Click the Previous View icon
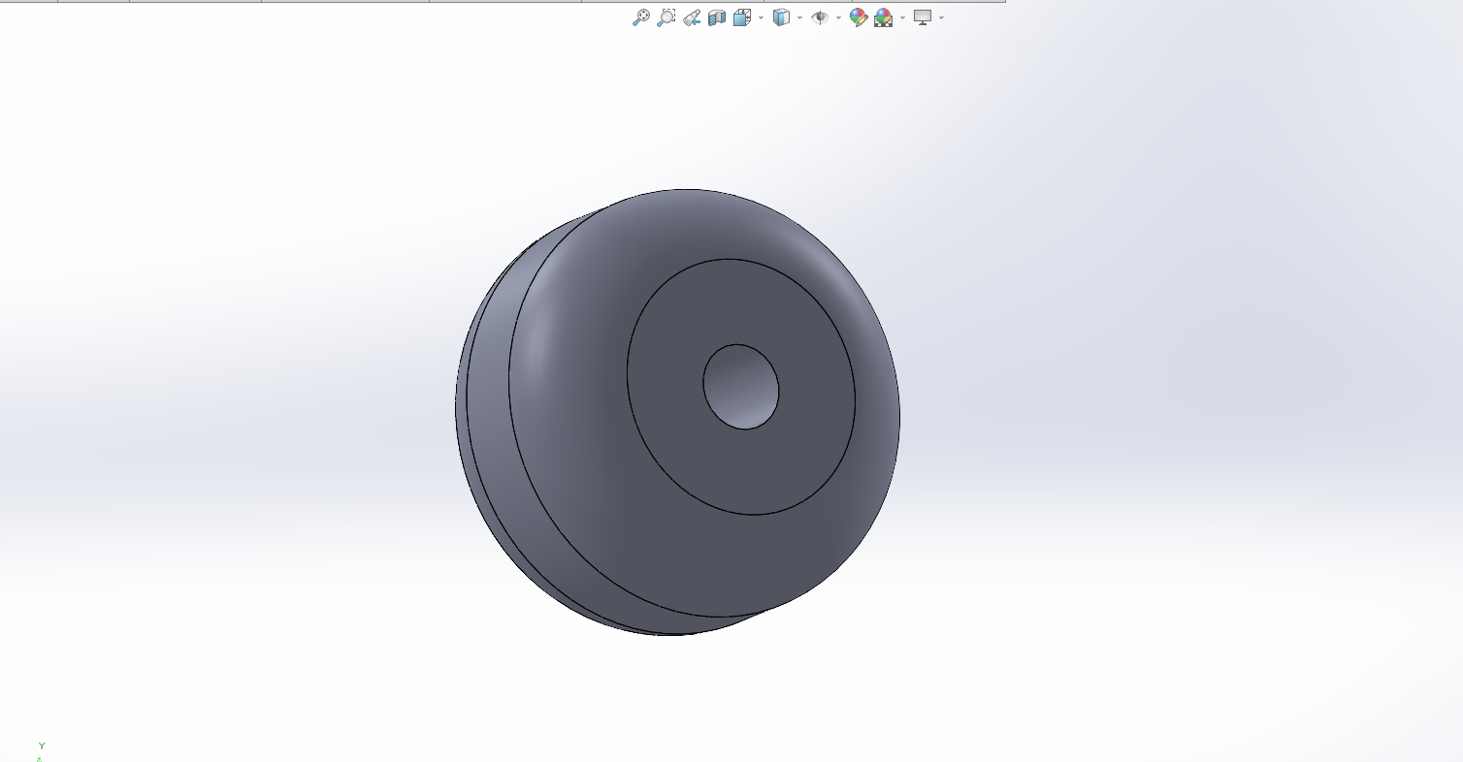 (692, 17)
